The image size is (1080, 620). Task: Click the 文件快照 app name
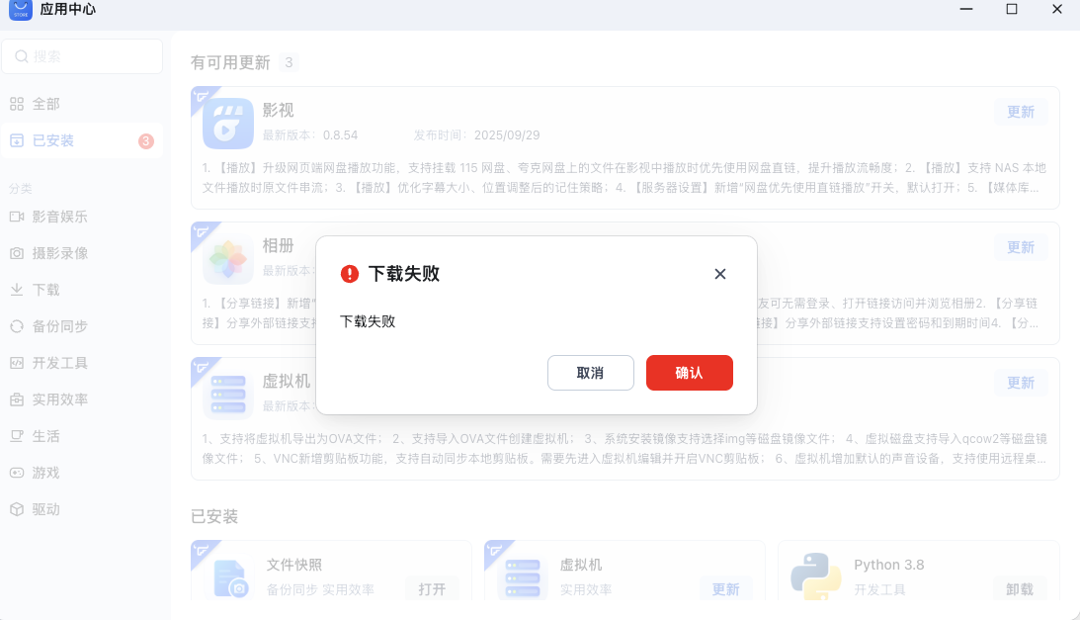[294, 565]
